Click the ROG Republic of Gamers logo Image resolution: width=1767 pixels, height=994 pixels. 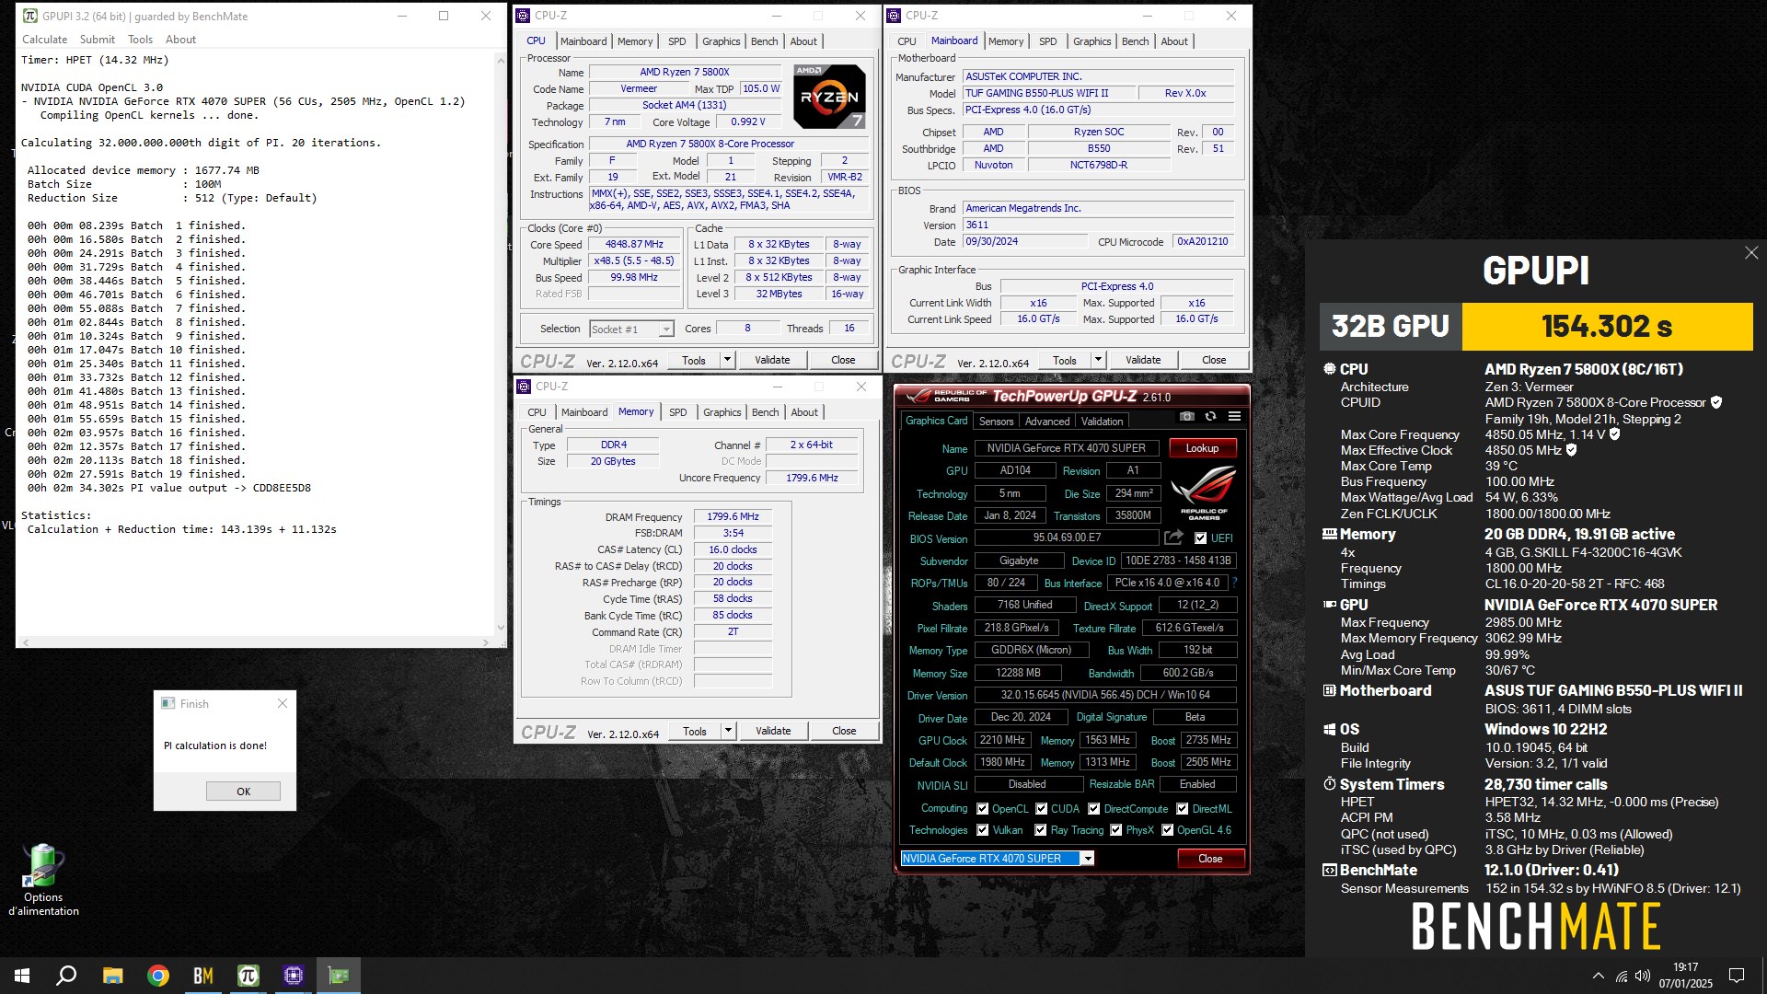pos(1204,493)
